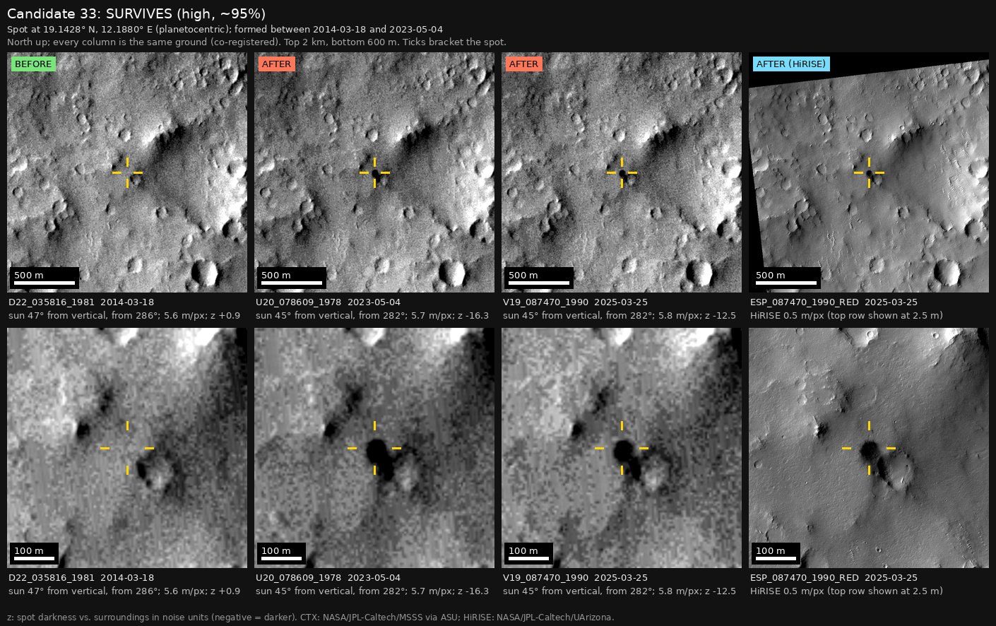This screenshot has width=996, height=626.
Task: Click the "z -12.5" sun-angle line under the wide 2025 image
Action: 619,316
